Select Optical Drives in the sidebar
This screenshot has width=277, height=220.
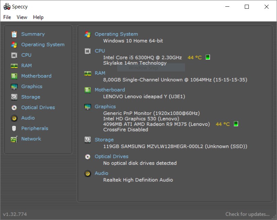(x=38, y=107)
